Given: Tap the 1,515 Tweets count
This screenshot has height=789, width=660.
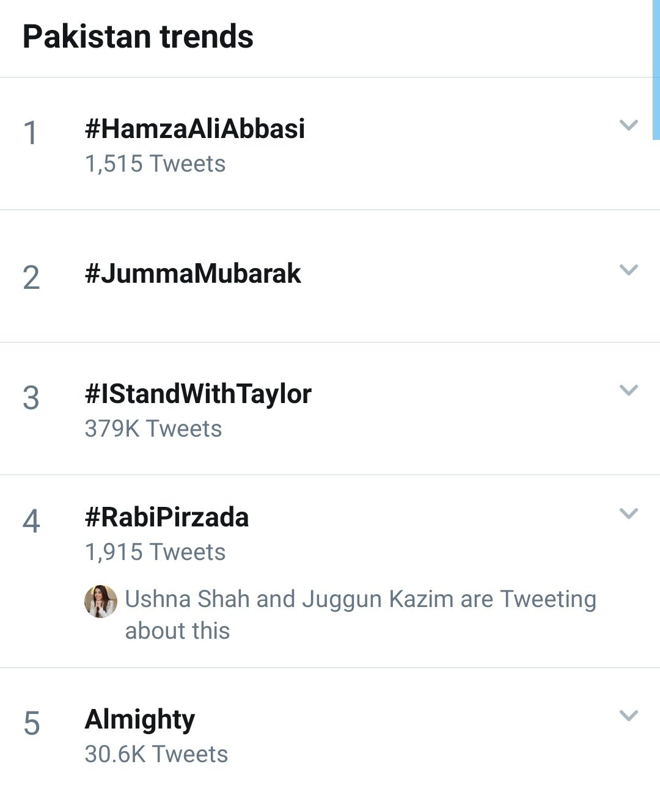Looking at the screenshot, I should click(155, 164).
